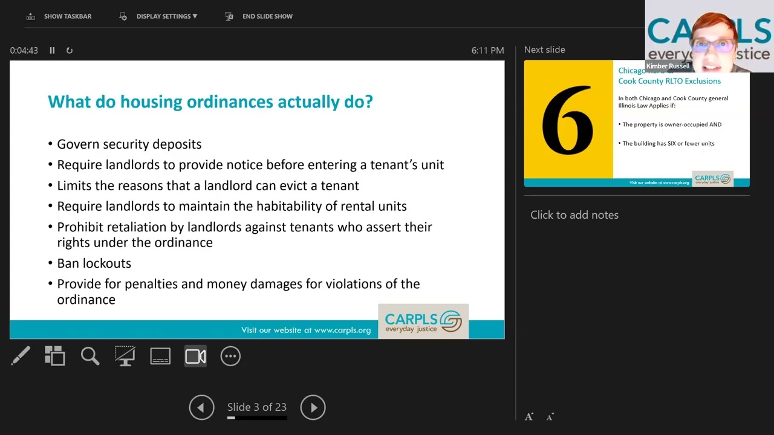Open the Display Settings dropdown
Viewport: 774px width, 435px height.
coord(158,16)
